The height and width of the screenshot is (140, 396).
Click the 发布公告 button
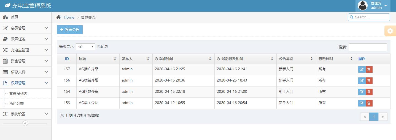click(70, 30)
